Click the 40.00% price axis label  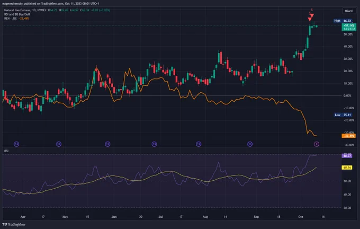pos(348,47)
